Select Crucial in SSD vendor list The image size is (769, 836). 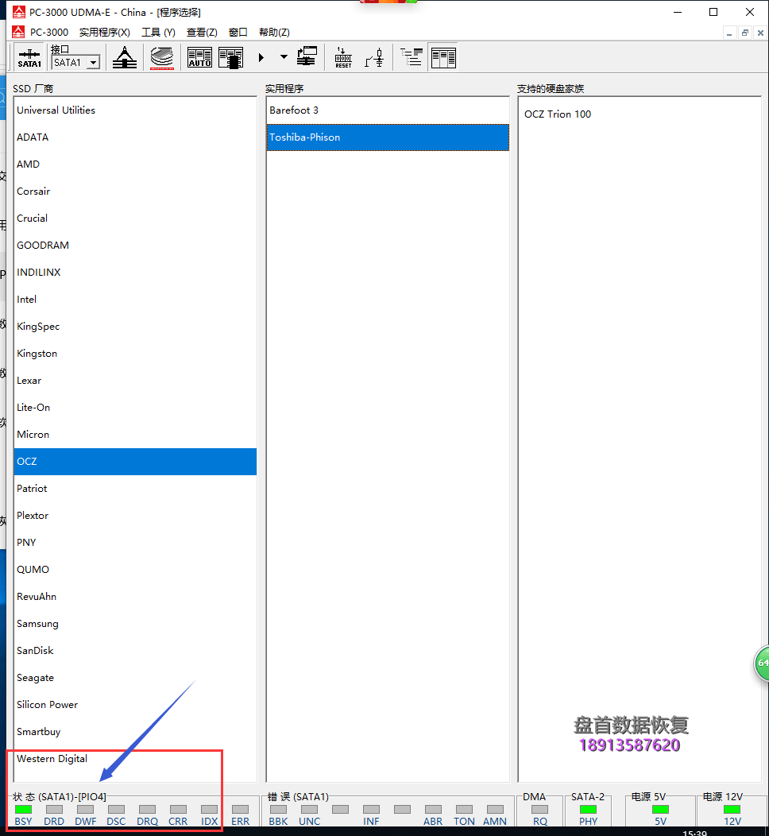[x=135, y=219]
